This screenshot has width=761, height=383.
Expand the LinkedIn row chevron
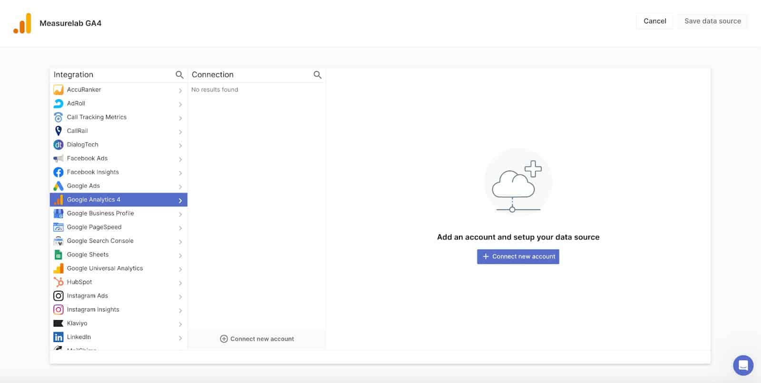tap(180, 338)
